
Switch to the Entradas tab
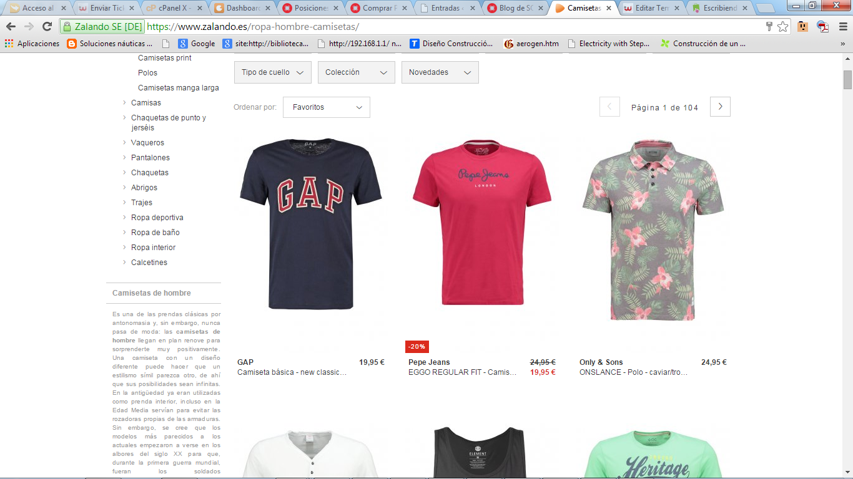click(x=448, y=8)
